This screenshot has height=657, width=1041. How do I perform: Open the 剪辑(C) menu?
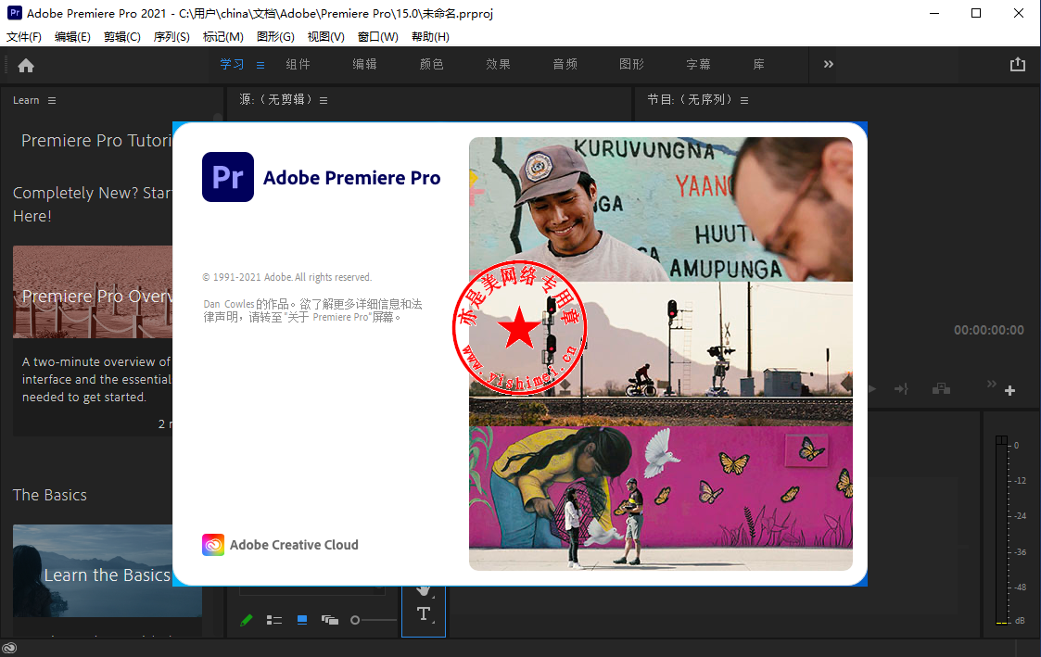click(122, 36)
